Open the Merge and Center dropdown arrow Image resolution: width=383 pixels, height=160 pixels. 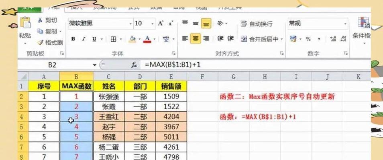(x=282, y=39)
